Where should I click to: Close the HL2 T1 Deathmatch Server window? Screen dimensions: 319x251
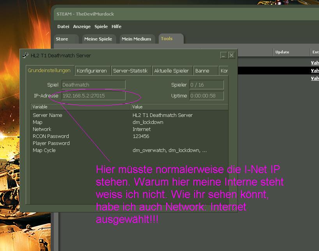click(231, 55)
